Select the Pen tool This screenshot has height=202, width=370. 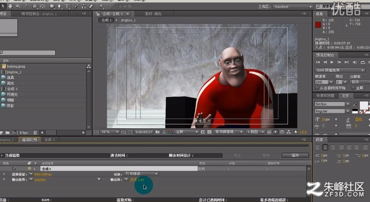click(60, 6)
